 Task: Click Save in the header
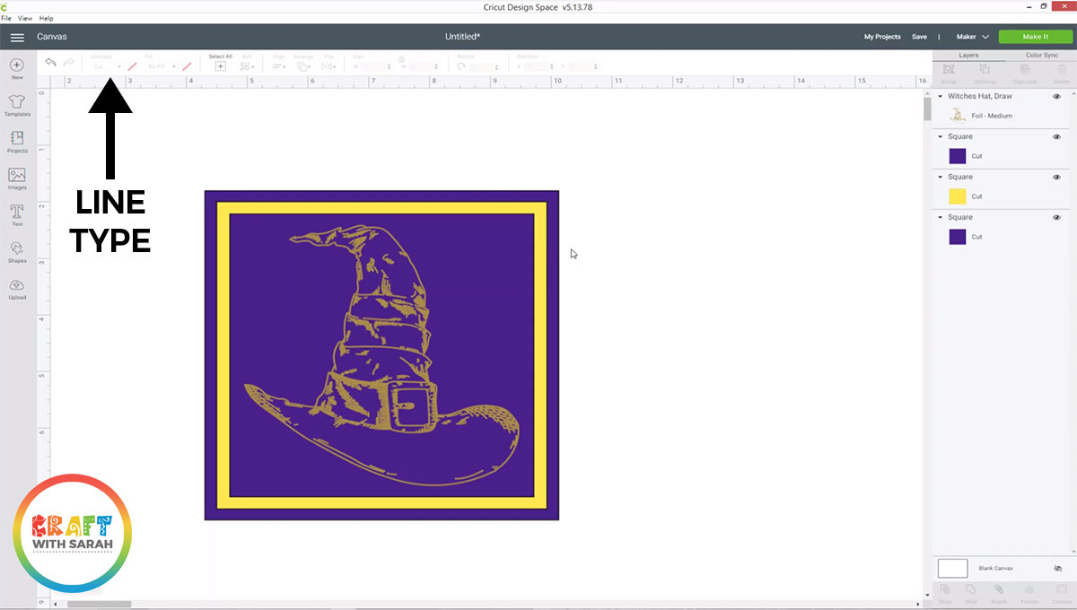tap(919, 37)
